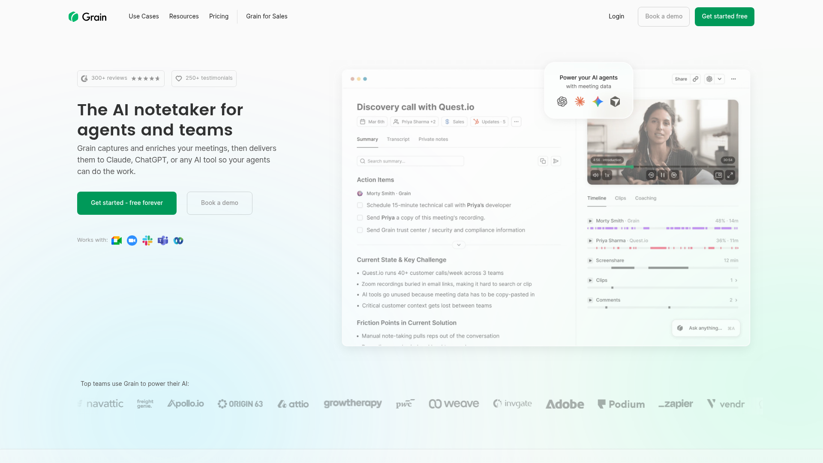
Task: Expand the Comments row chevron
Action: click(736, 300)
